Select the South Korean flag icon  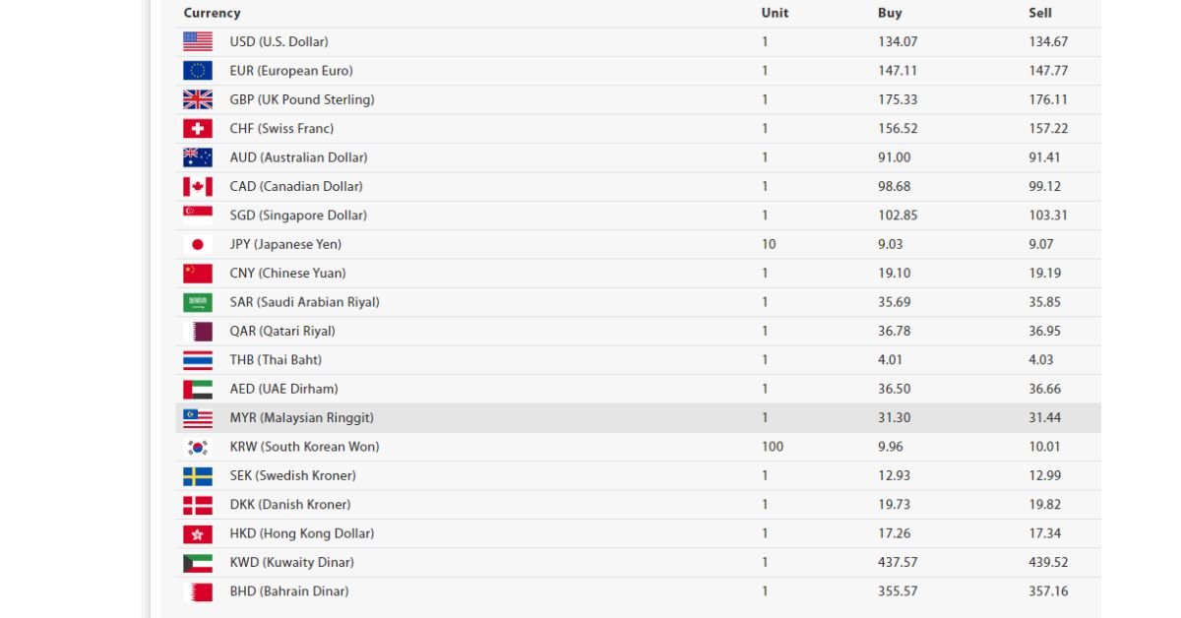pyautogui.click(x=197, y=447)
